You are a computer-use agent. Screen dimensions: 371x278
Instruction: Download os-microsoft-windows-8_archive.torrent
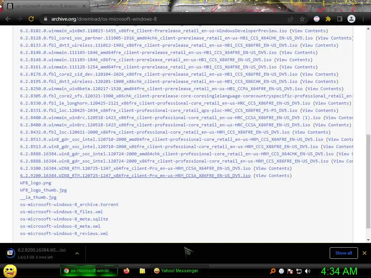click(x=69, y=205)
